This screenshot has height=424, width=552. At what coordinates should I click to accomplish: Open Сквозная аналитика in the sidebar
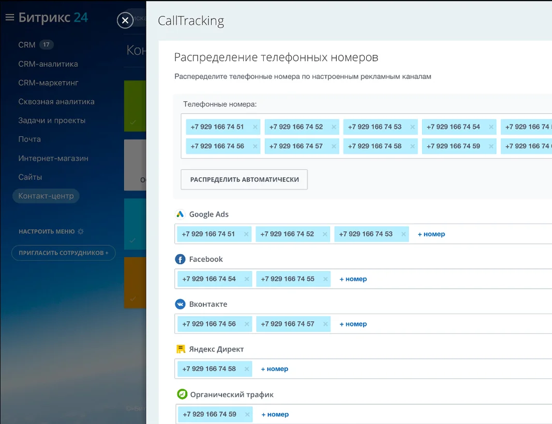(x=56, y=102)
